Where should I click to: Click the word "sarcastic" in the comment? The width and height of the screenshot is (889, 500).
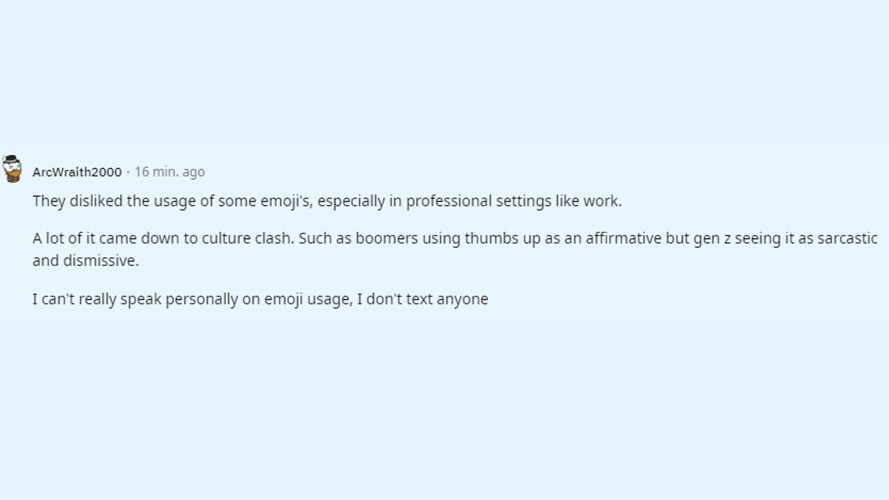[848, 239]
